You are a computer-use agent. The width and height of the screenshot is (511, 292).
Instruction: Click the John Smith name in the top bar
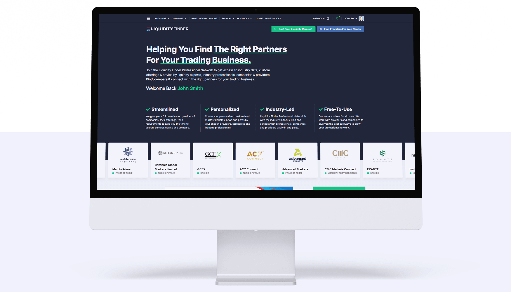pyautogui.click(x=351, y=18)
